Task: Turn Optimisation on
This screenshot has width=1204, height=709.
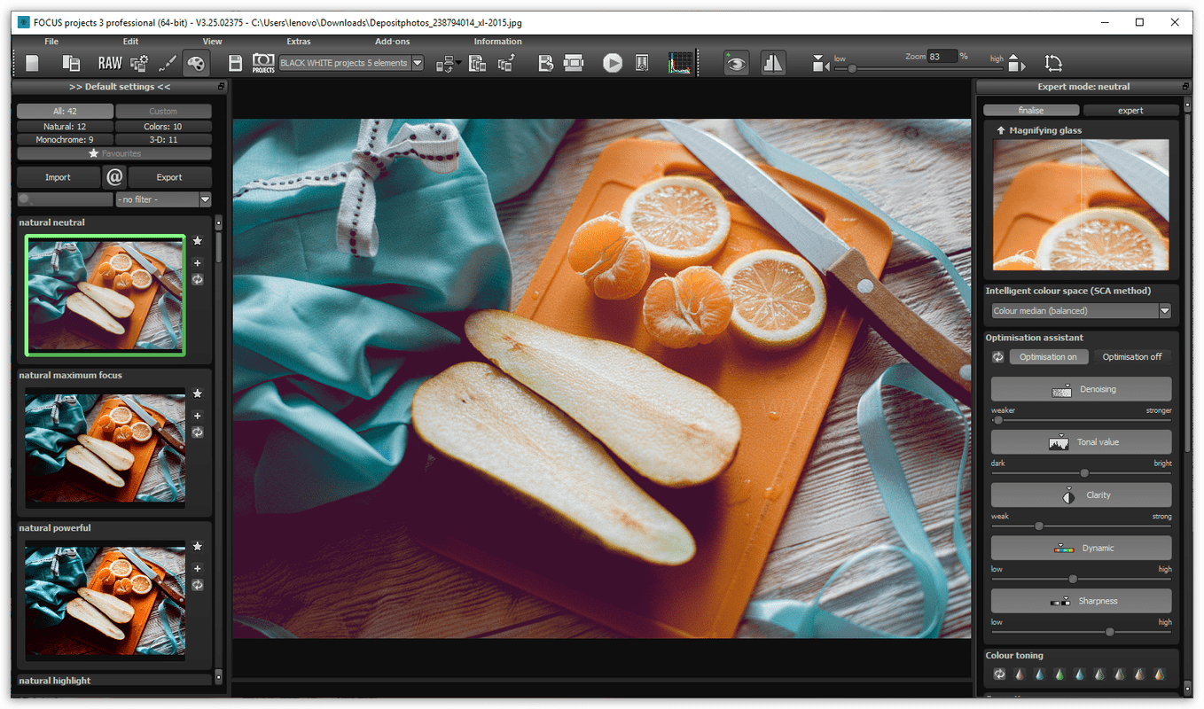Action: coord(1048,356)
